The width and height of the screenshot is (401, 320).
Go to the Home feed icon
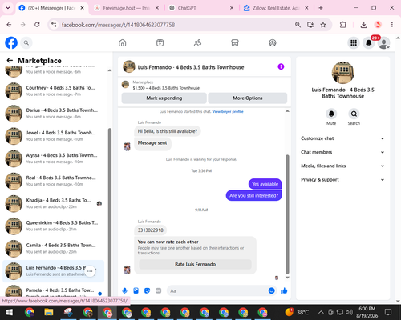tap(123, 42)
